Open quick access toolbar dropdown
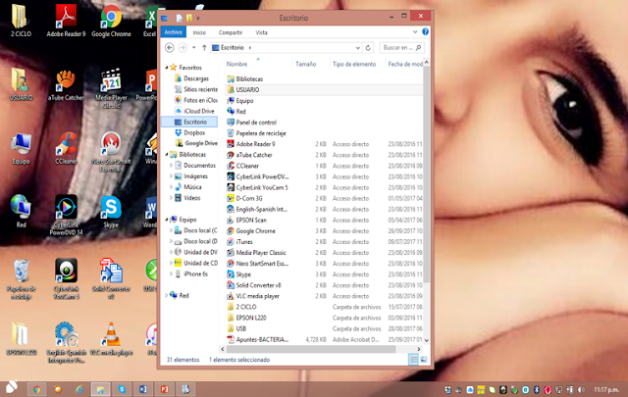The image size is (628, 397). pos(198,18)
